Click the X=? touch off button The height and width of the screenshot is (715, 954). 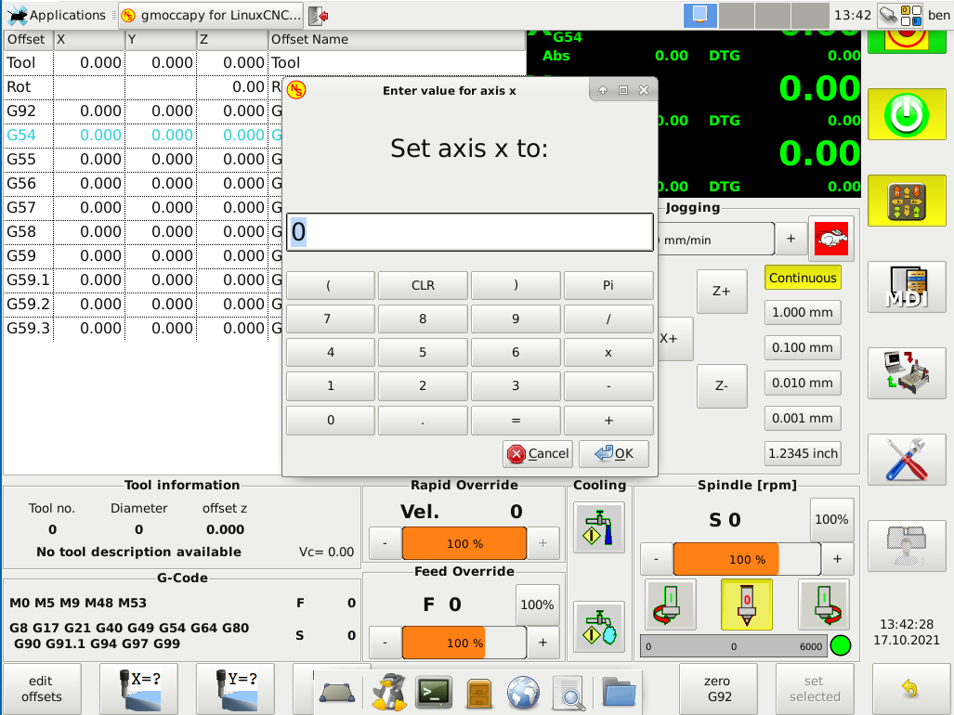(138, 689)
